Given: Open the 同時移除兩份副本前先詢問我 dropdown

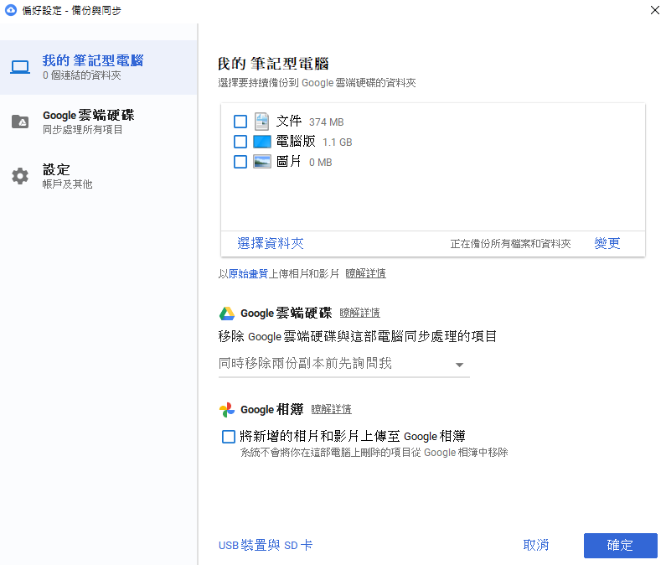Looking at the screenshot, I should pyautogui.click(x=344, y=364).
